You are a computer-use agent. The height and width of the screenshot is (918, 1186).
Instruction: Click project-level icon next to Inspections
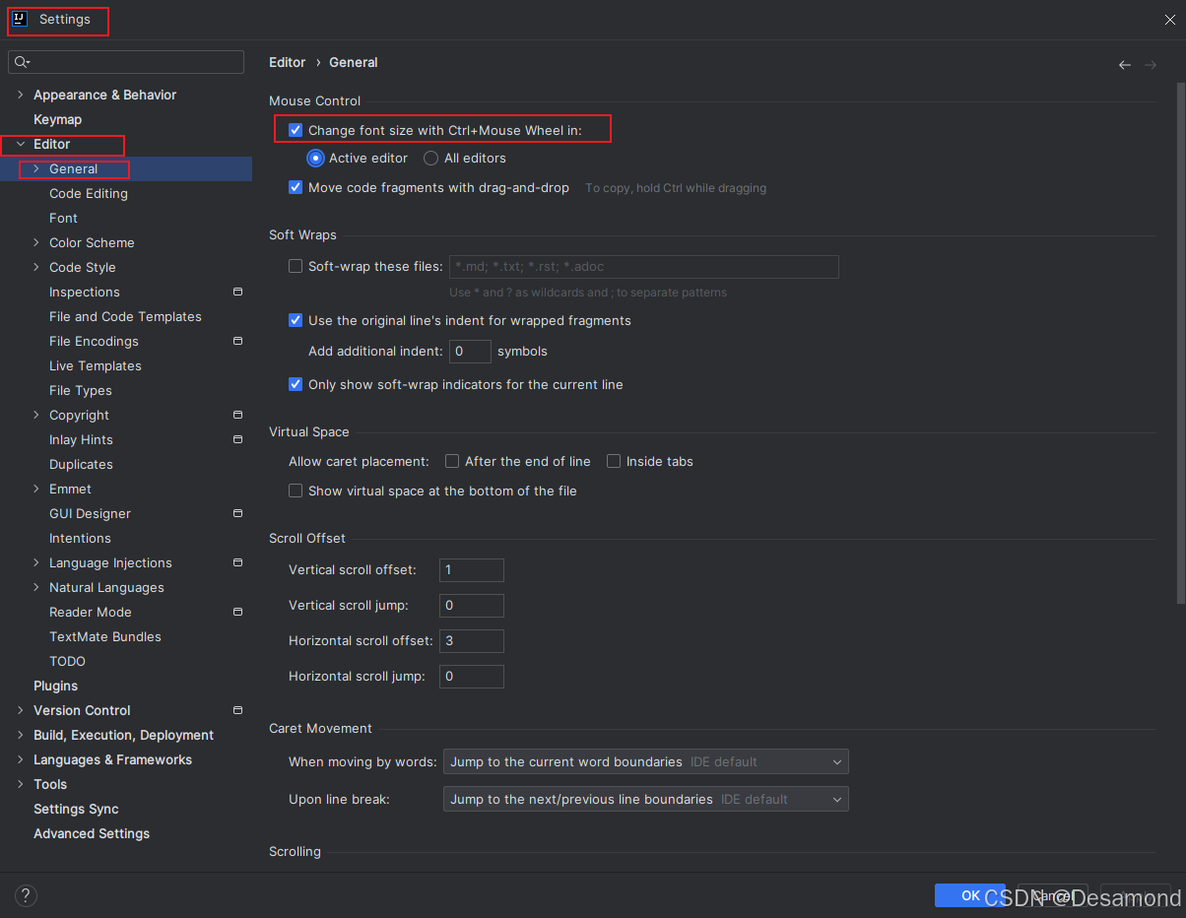point(237,292)
